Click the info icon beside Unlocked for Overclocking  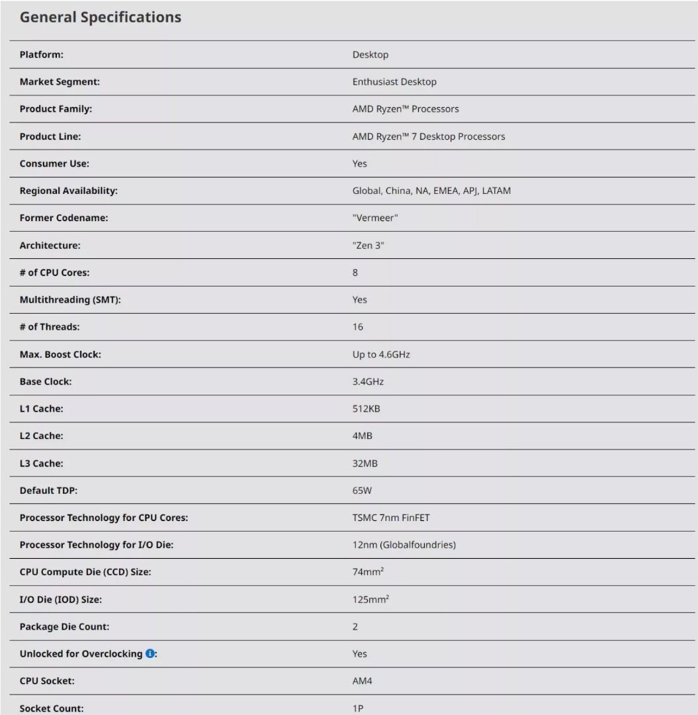pyautogui.click(x=150, y=654)
